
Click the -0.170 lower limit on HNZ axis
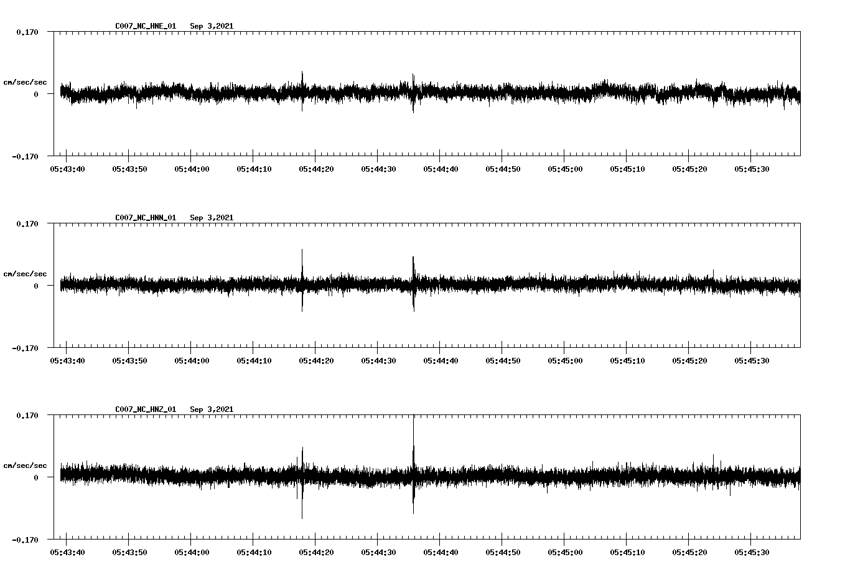pos(25,540)
